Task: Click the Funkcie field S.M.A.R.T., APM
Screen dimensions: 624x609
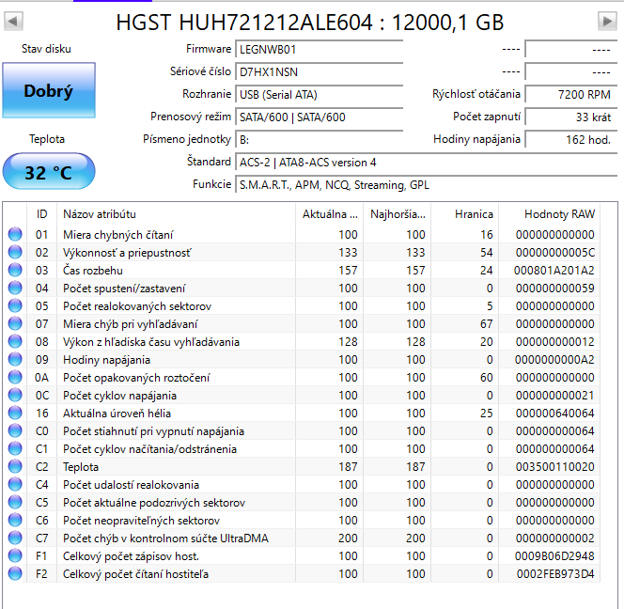Action: pyautogui.click(x=427, y=185)
